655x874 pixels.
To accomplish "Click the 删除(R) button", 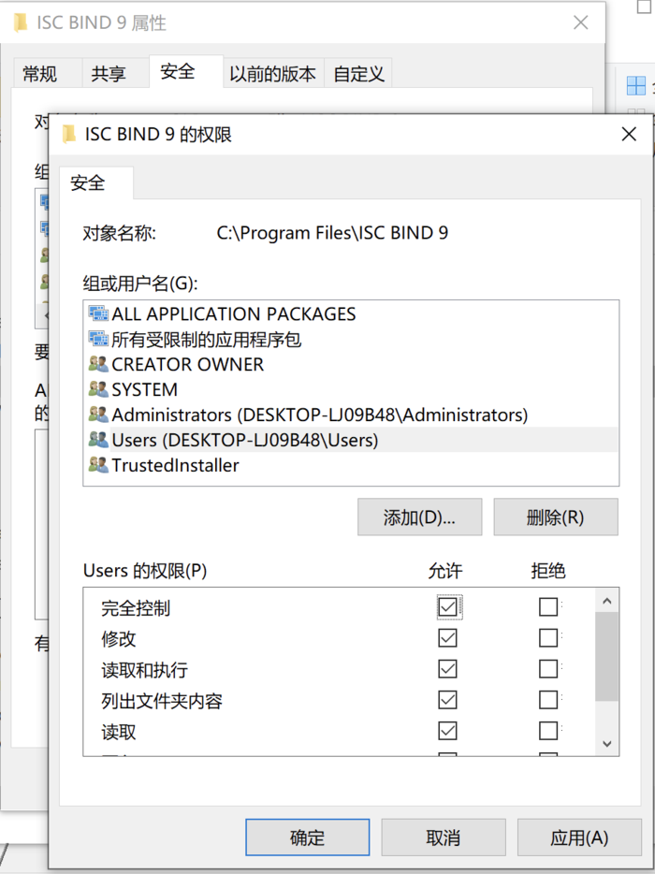I will [556, 517].
